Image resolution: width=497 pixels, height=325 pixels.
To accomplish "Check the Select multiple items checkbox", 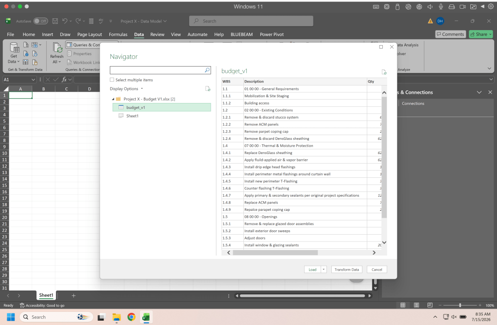I will (112, 80).
